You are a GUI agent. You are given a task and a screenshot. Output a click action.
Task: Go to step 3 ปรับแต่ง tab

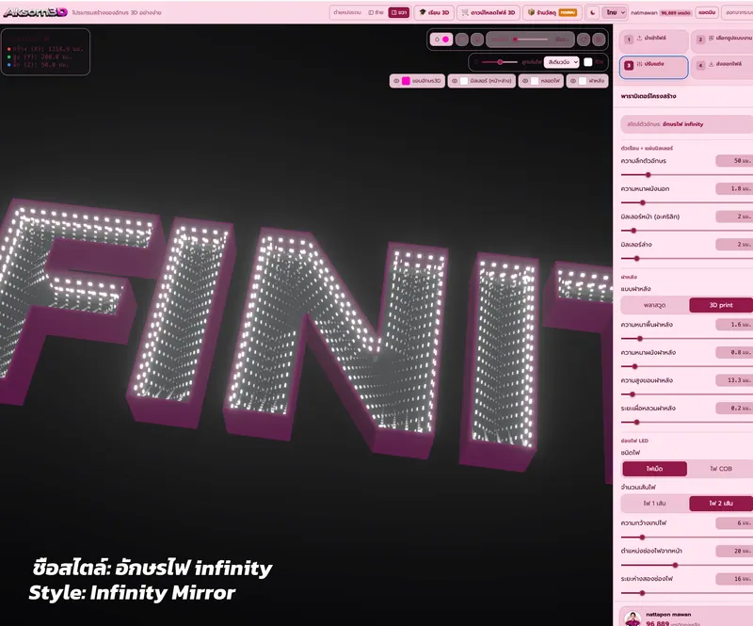coord(653,67)
